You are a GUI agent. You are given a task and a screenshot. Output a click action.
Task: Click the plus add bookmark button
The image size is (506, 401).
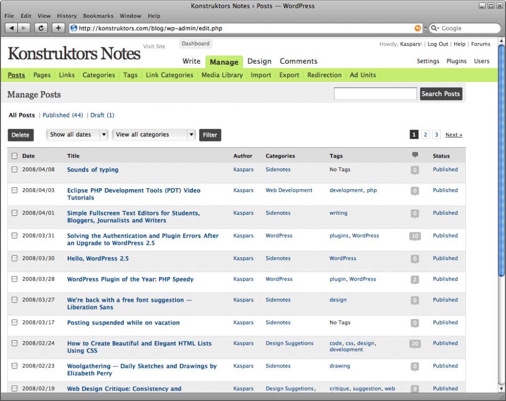58,28
